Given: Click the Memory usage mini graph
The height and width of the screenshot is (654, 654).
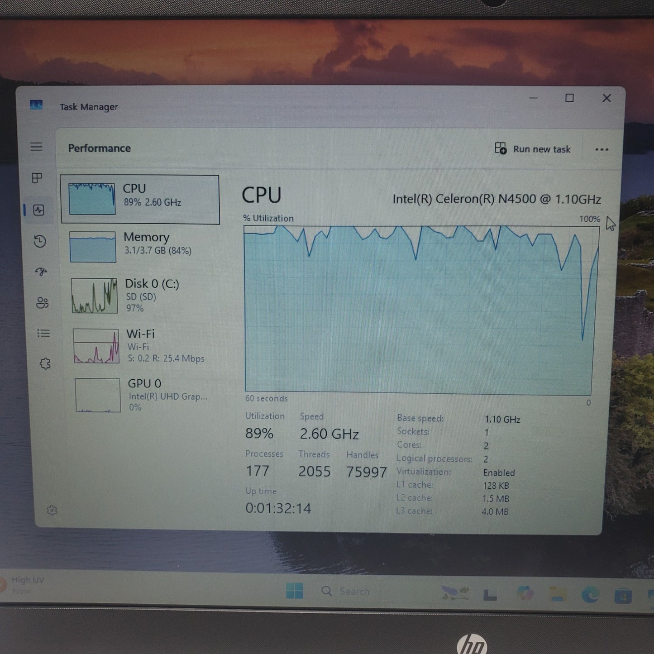Looking at the screenshot, I should (93, 247).
